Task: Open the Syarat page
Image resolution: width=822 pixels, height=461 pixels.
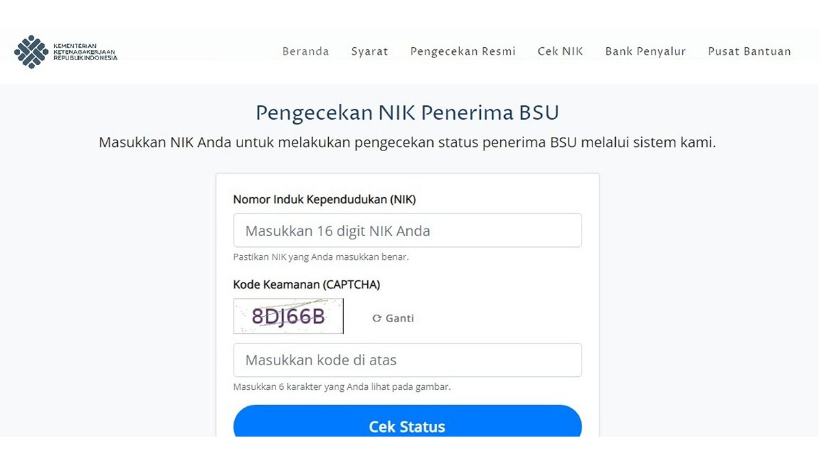Action: (x=369, y=51)
